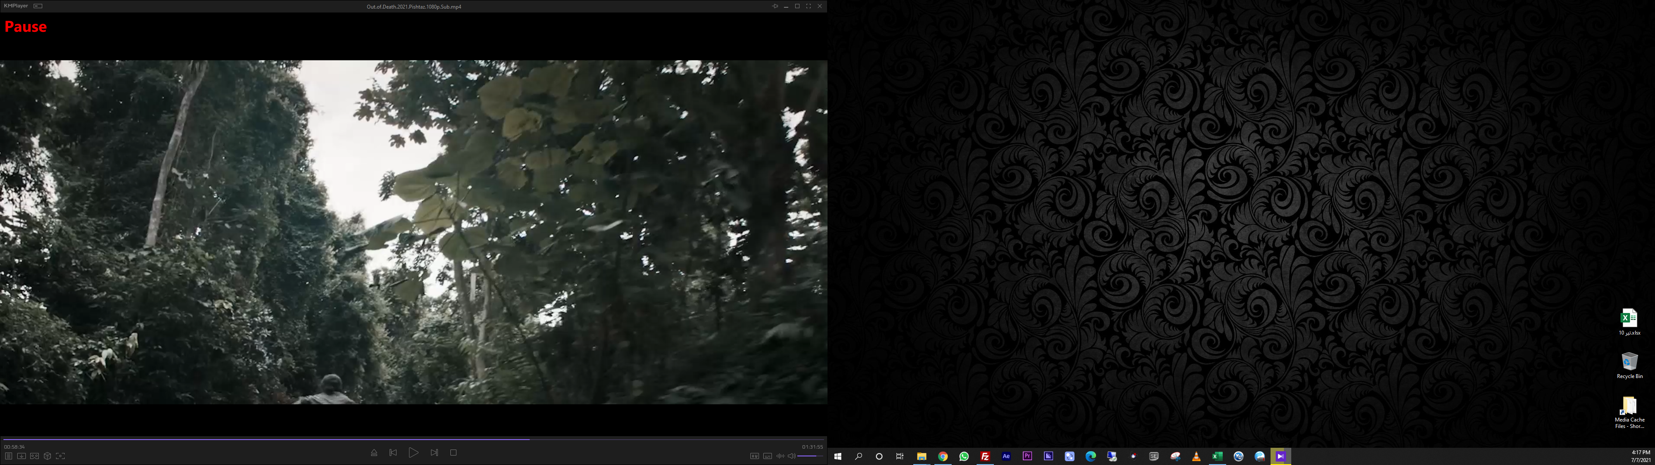Screen dimensions: 1655x465
Task: Toggle the pin-on-top icon in title bar
Action: tap(775, 6)
